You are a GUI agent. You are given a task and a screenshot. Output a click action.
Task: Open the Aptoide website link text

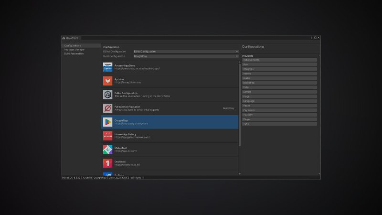[x=127, y=82]
